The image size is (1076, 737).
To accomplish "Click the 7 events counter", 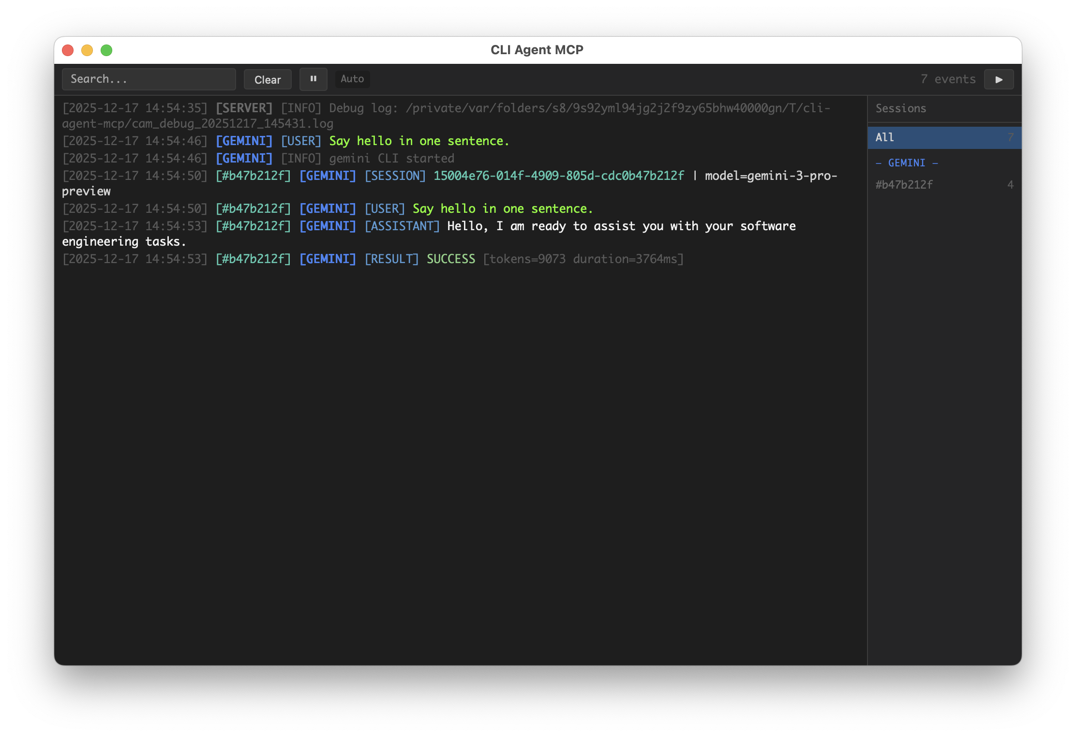I will 948,79.
